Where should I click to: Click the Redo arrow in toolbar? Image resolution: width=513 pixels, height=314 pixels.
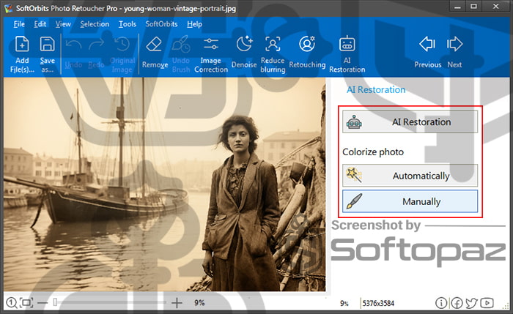pyautogui.click(x=96, y=44)
